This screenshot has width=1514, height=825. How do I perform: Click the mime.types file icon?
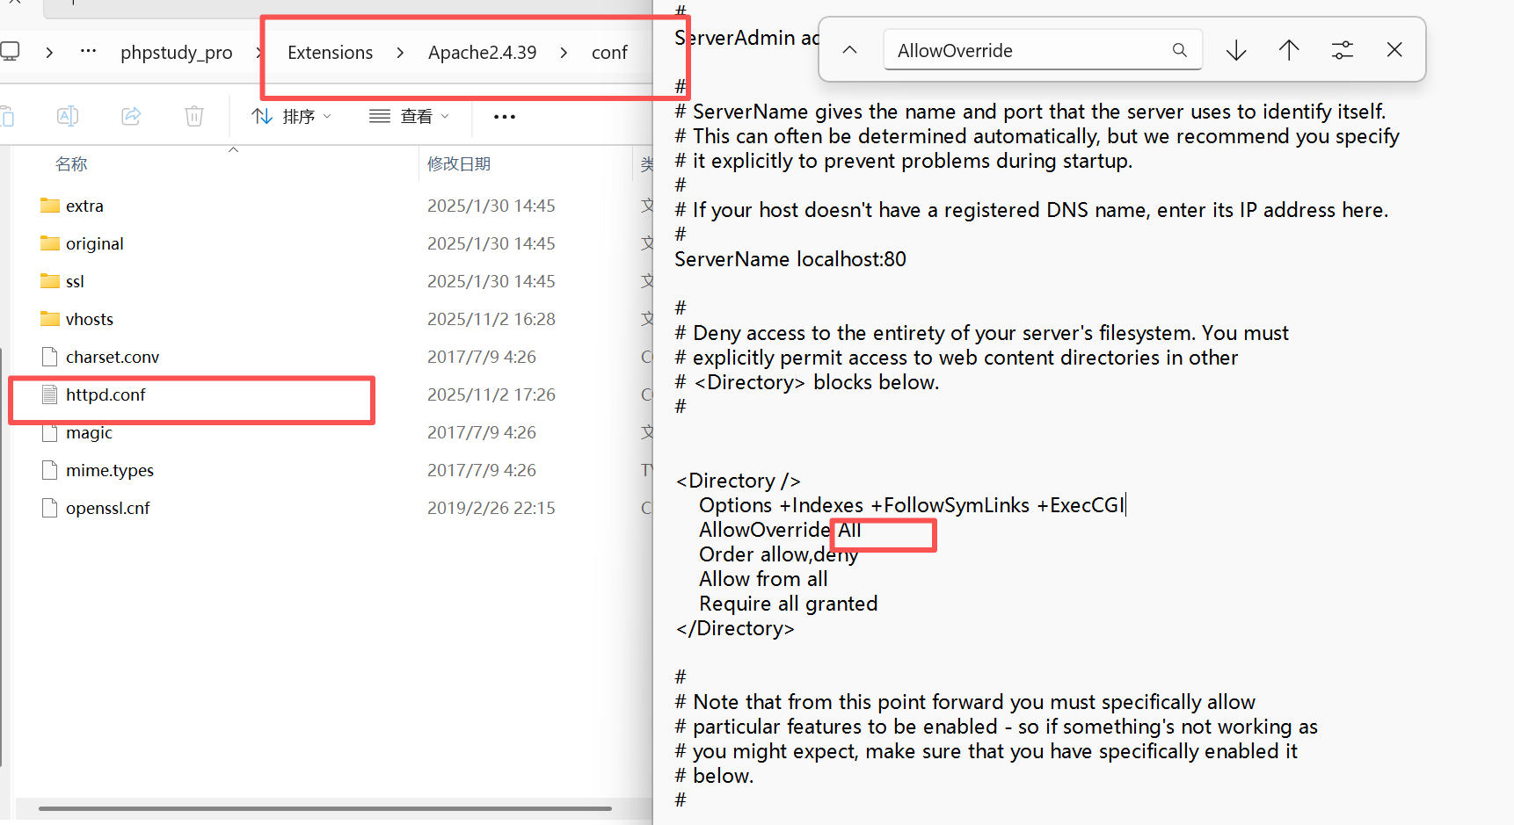[50, 470]
